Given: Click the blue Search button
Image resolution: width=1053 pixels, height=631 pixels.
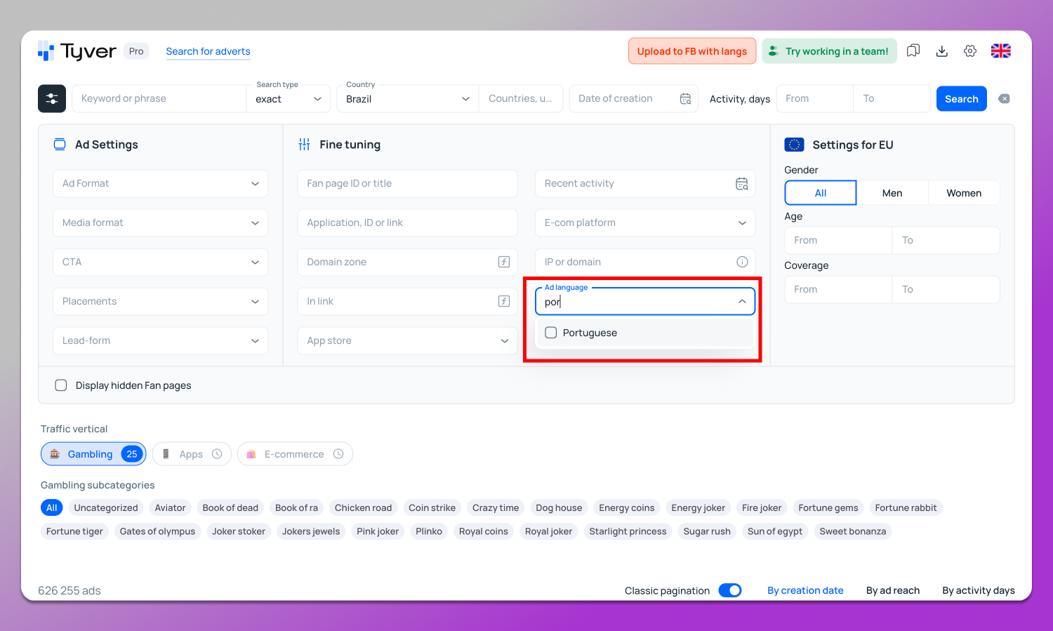Looking at the screenshot, I should coord(961,99).
